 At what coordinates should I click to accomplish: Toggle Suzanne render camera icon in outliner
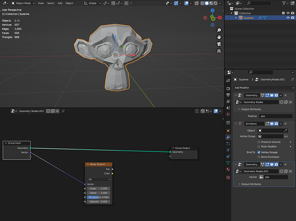(x=292, y=18)
